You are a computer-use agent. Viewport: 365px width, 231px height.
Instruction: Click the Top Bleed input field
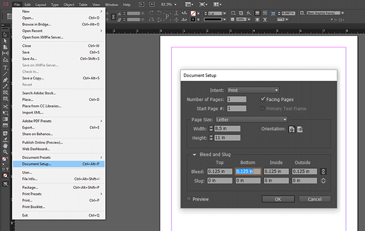(x=220, y=172)
